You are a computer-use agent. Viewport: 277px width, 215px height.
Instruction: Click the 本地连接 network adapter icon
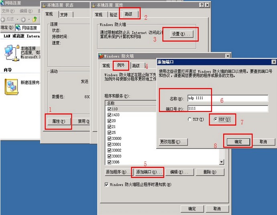tap(10, 51)
